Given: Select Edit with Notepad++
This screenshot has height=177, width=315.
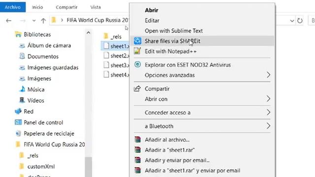Looking at the screenshot, I should pyautogui.click(x=202, y=51).
